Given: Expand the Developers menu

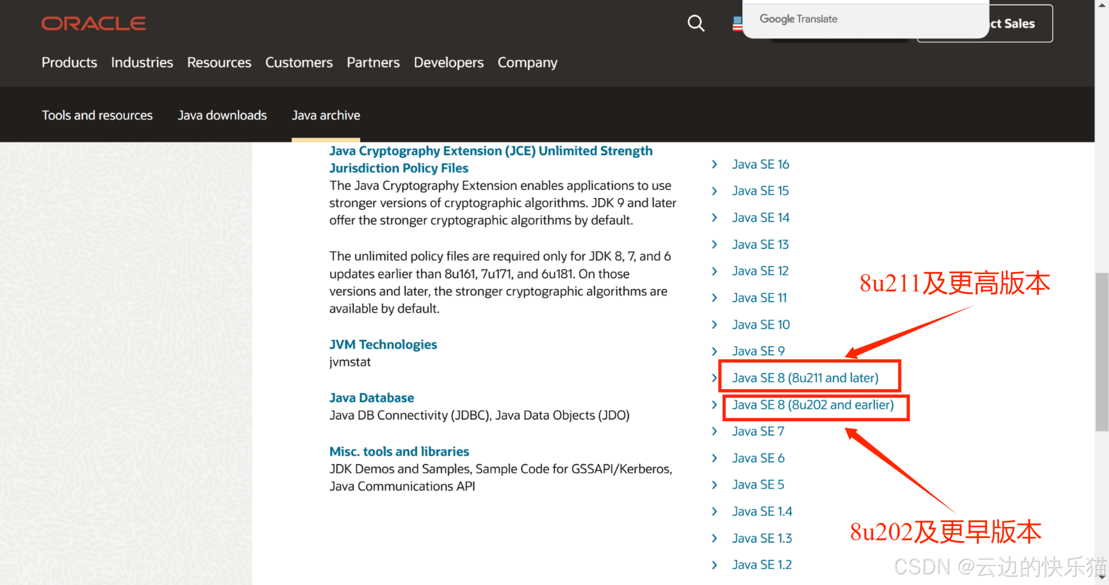Looking at the screenshot, I should click(x=448, y=62).
